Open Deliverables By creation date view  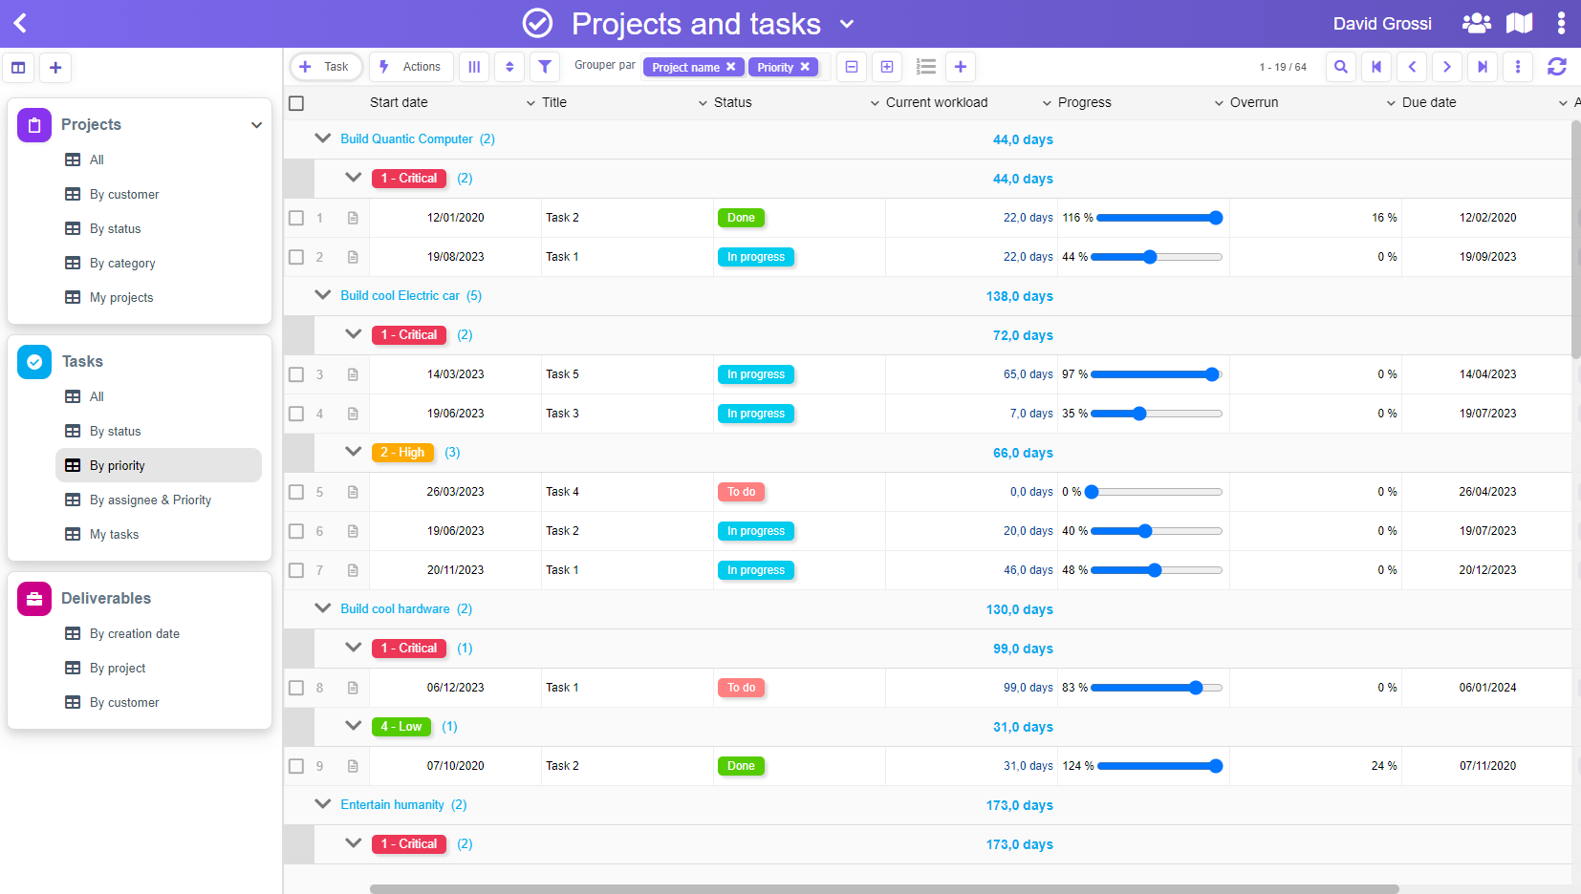134,633
